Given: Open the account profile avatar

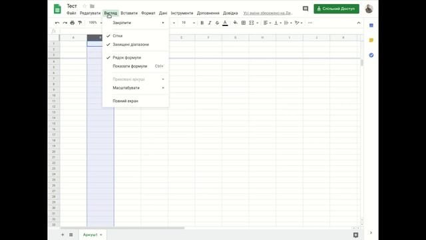Looking at the screenshot, I should tap(369, 9).
